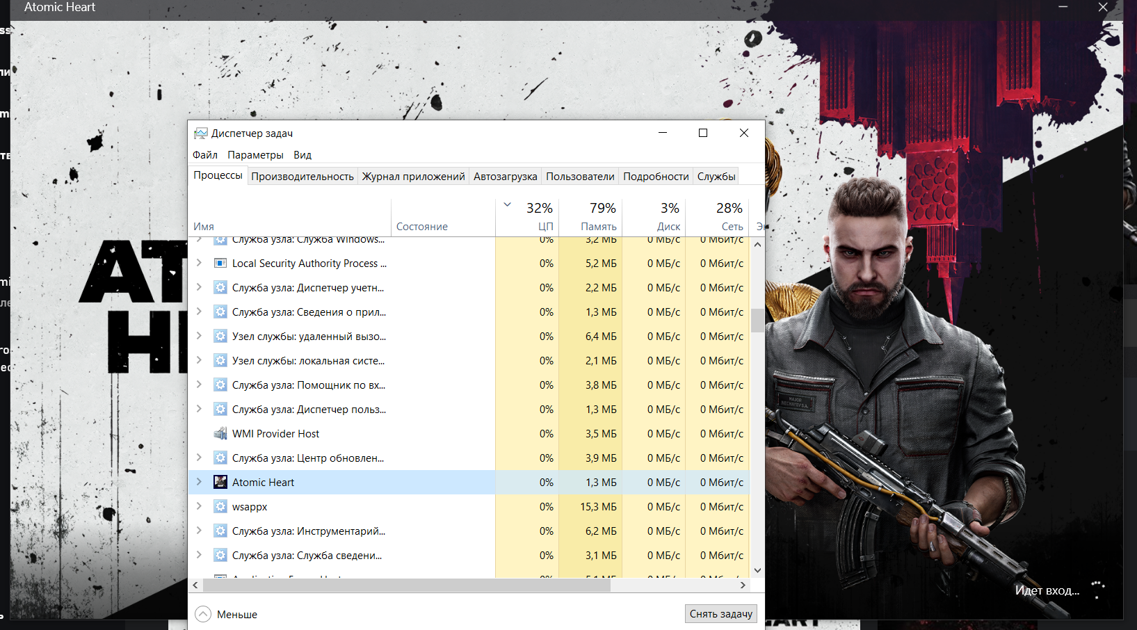
Task: Click gear icon of 'Служба узла: Диспетчер учетн...'
Action: (220, 288)
